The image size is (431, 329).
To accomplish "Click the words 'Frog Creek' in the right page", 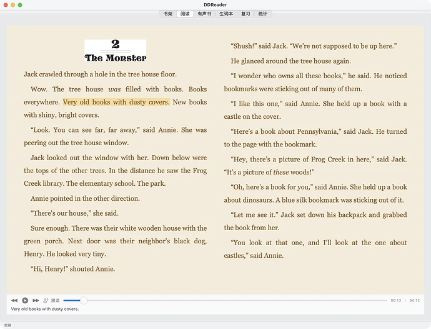I will click(x=328, y=159).
